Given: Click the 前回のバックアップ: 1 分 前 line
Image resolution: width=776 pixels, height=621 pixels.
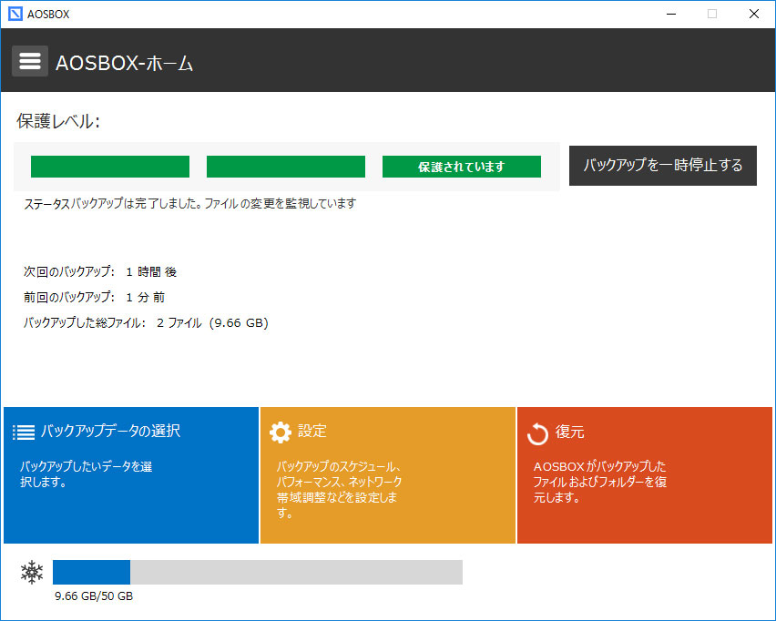Looking at the screenshot, I should click(x=94, y=298).
